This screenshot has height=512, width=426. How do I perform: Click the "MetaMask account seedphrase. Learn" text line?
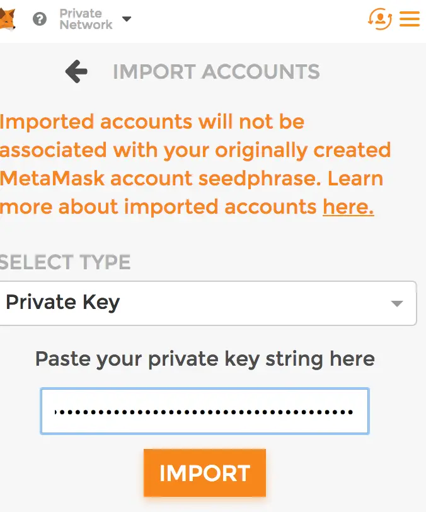[192, 178]
